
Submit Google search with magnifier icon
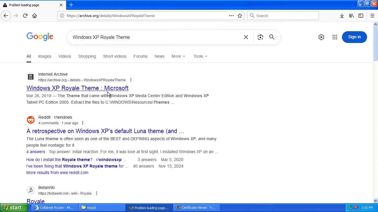point(272,37)
